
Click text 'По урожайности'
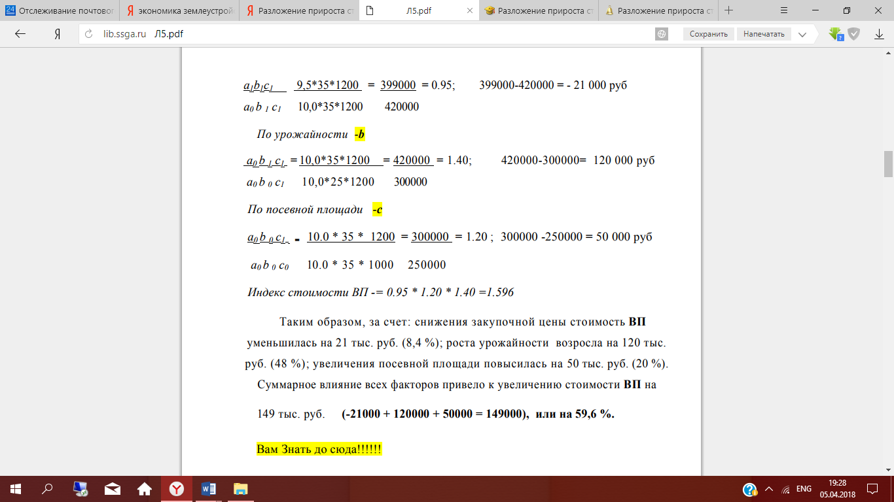[x=302, y=135]
